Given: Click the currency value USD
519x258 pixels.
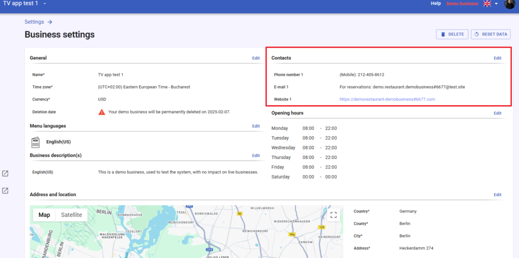Looking at the screenshot, I should click(102, 100).
